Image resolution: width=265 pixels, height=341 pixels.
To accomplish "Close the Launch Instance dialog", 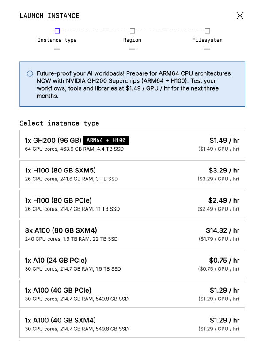I will tap(240, 15).
